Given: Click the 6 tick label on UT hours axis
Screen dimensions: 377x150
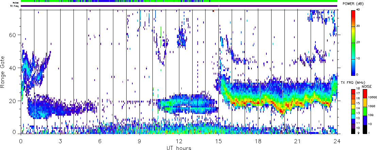Looking at the screenshot, I should point(100,140).
